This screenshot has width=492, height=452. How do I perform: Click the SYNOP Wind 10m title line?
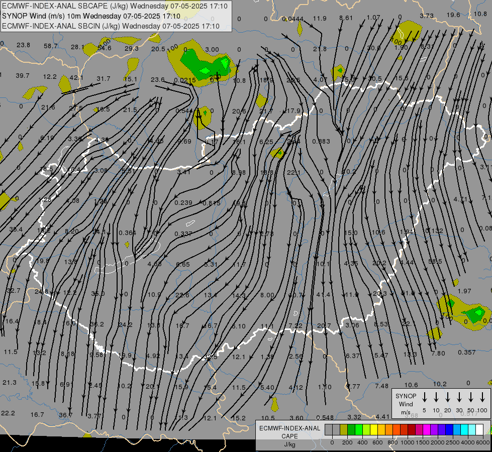coord(91,16)
